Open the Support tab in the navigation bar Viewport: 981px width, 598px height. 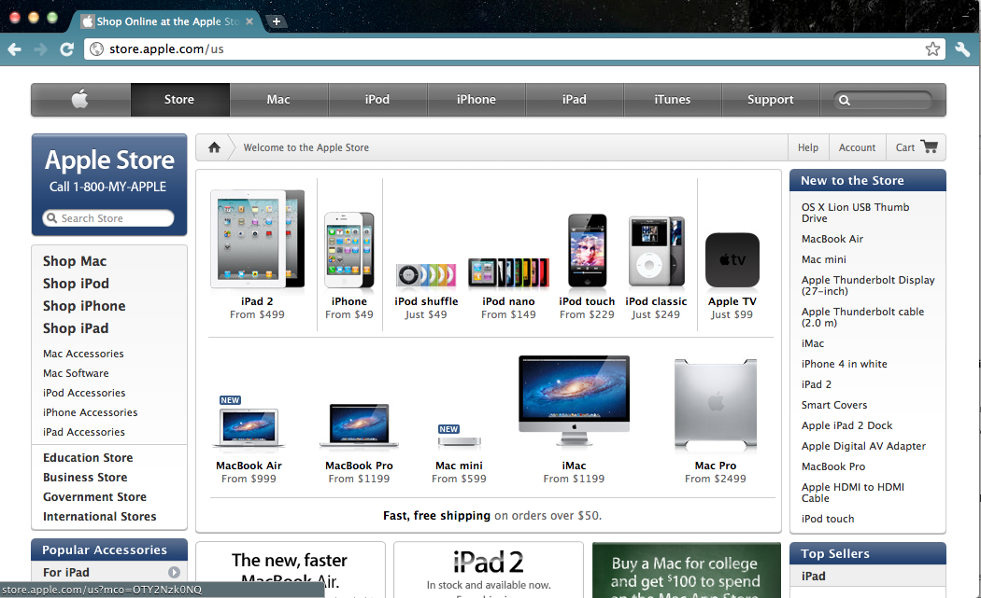pos(771,99)
